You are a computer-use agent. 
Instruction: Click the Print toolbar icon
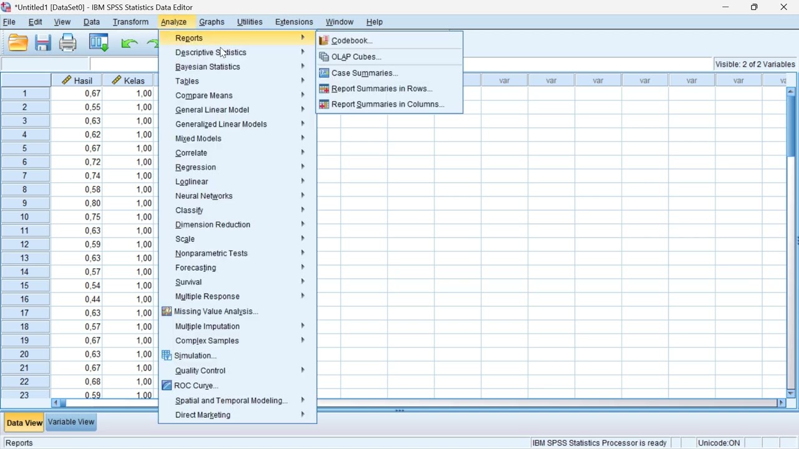[68, 43]
